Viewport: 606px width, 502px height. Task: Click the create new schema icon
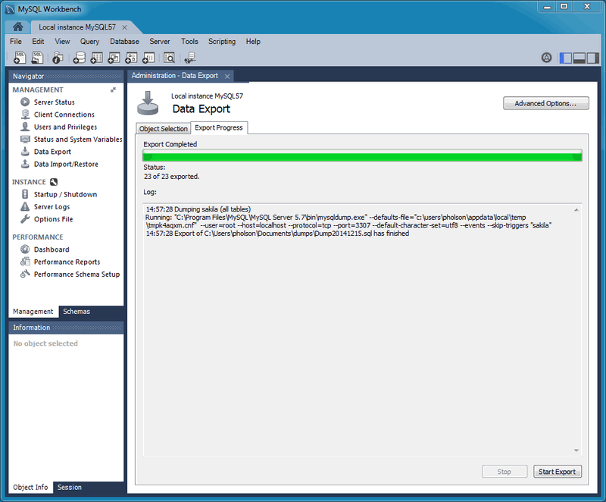point(79,58)
